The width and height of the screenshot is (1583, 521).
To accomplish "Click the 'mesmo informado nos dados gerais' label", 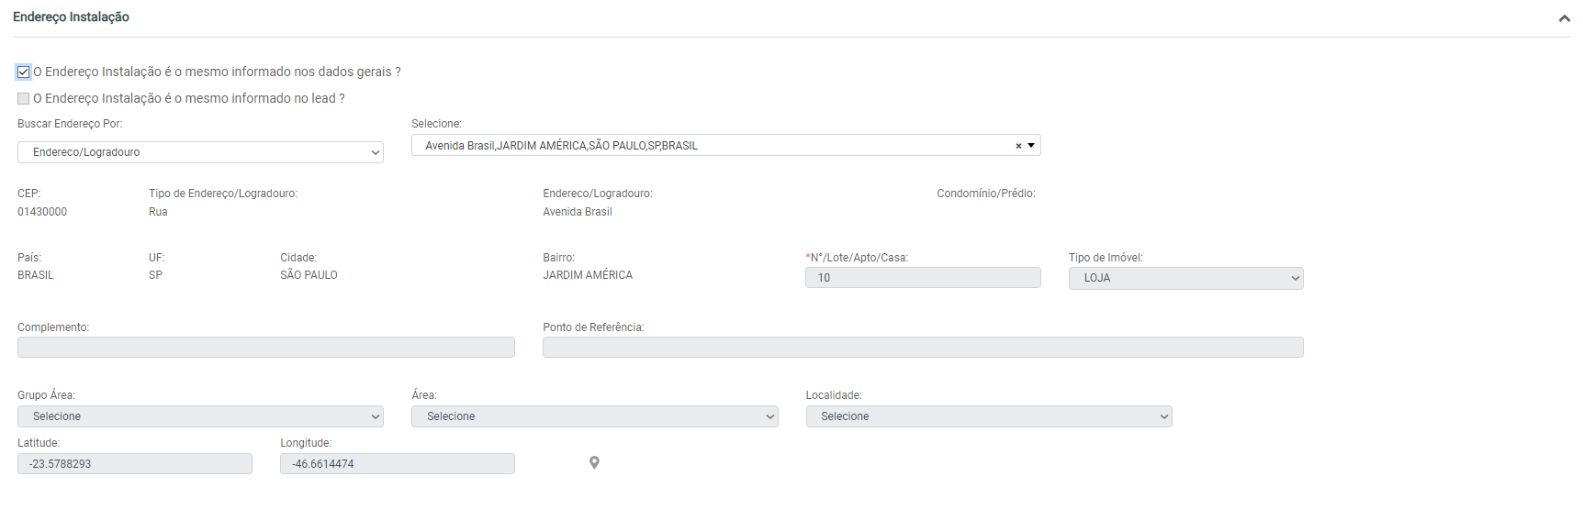I will click(x=217, y=72).
